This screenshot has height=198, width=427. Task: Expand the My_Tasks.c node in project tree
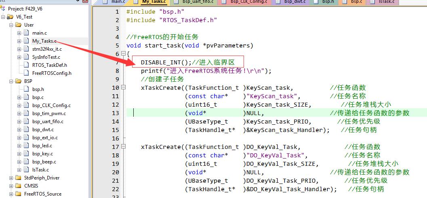pos(19,41)
